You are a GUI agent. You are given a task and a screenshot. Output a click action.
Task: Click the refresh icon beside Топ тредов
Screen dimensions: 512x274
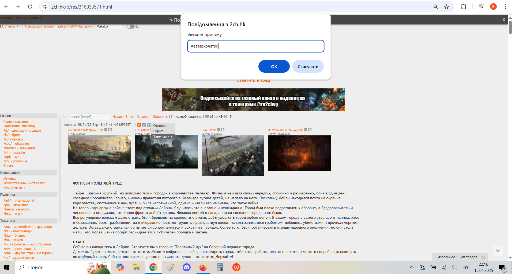click(484, 257)
